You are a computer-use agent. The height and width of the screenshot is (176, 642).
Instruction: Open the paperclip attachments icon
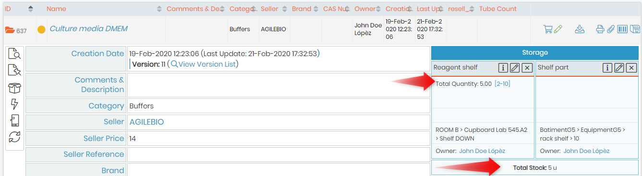pos(611,29)
